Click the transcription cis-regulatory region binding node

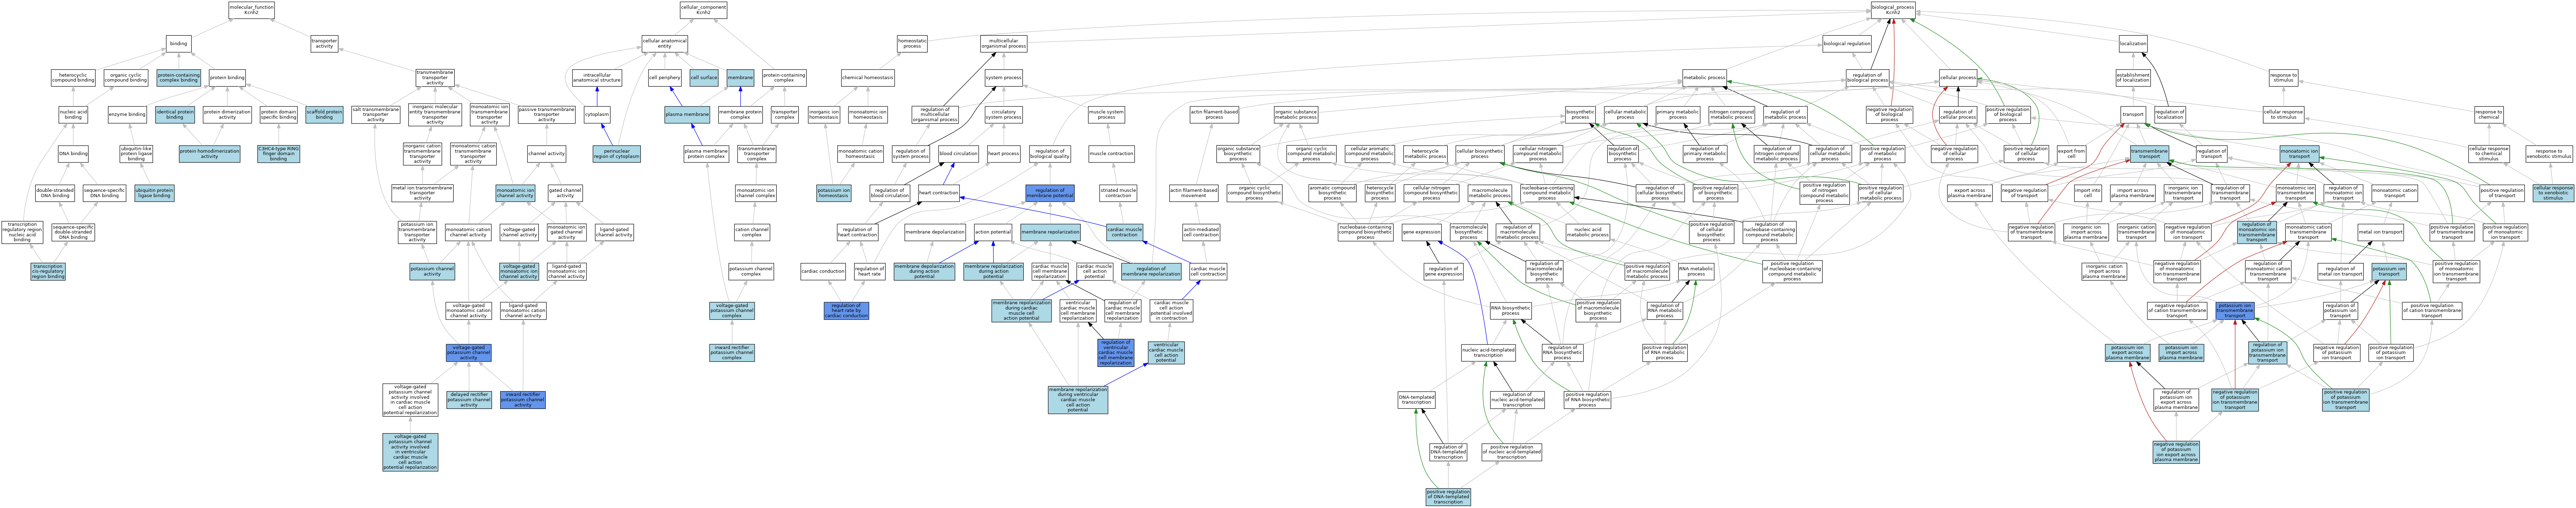48,271
